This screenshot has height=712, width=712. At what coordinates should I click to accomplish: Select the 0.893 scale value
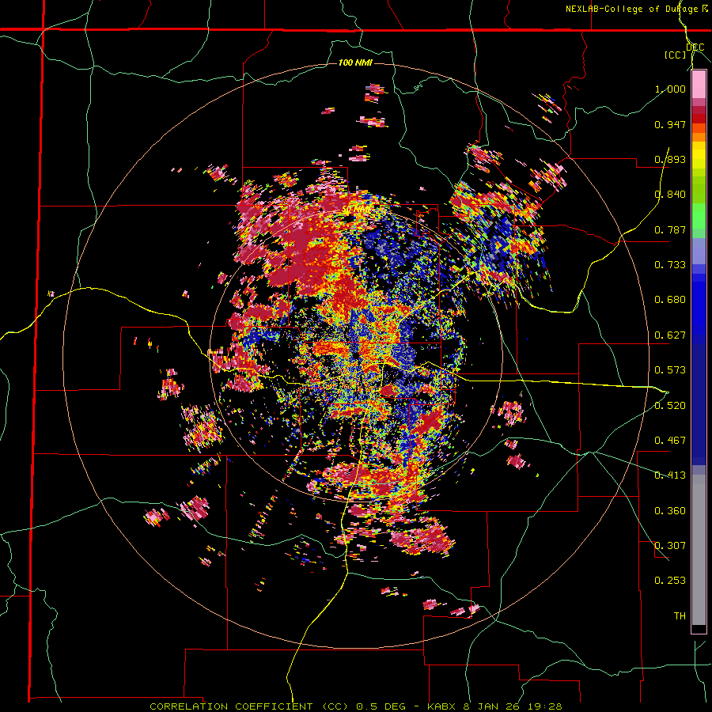coord(670,159)
